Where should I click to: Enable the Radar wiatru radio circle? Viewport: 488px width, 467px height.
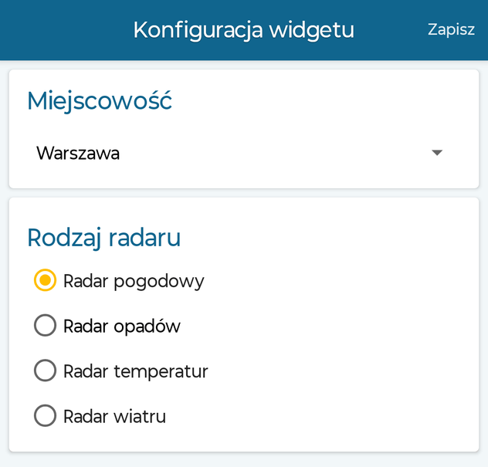point(45,415)
